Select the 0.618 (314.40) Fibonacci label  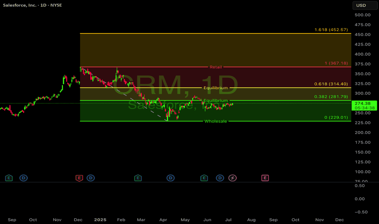click(x=331, y=84)
